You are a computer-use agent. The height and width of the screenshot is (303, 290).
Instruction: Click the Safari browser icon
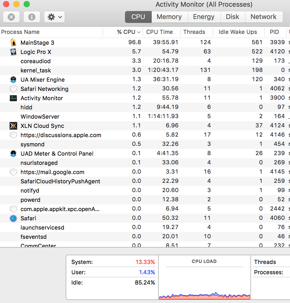(13, 218)
